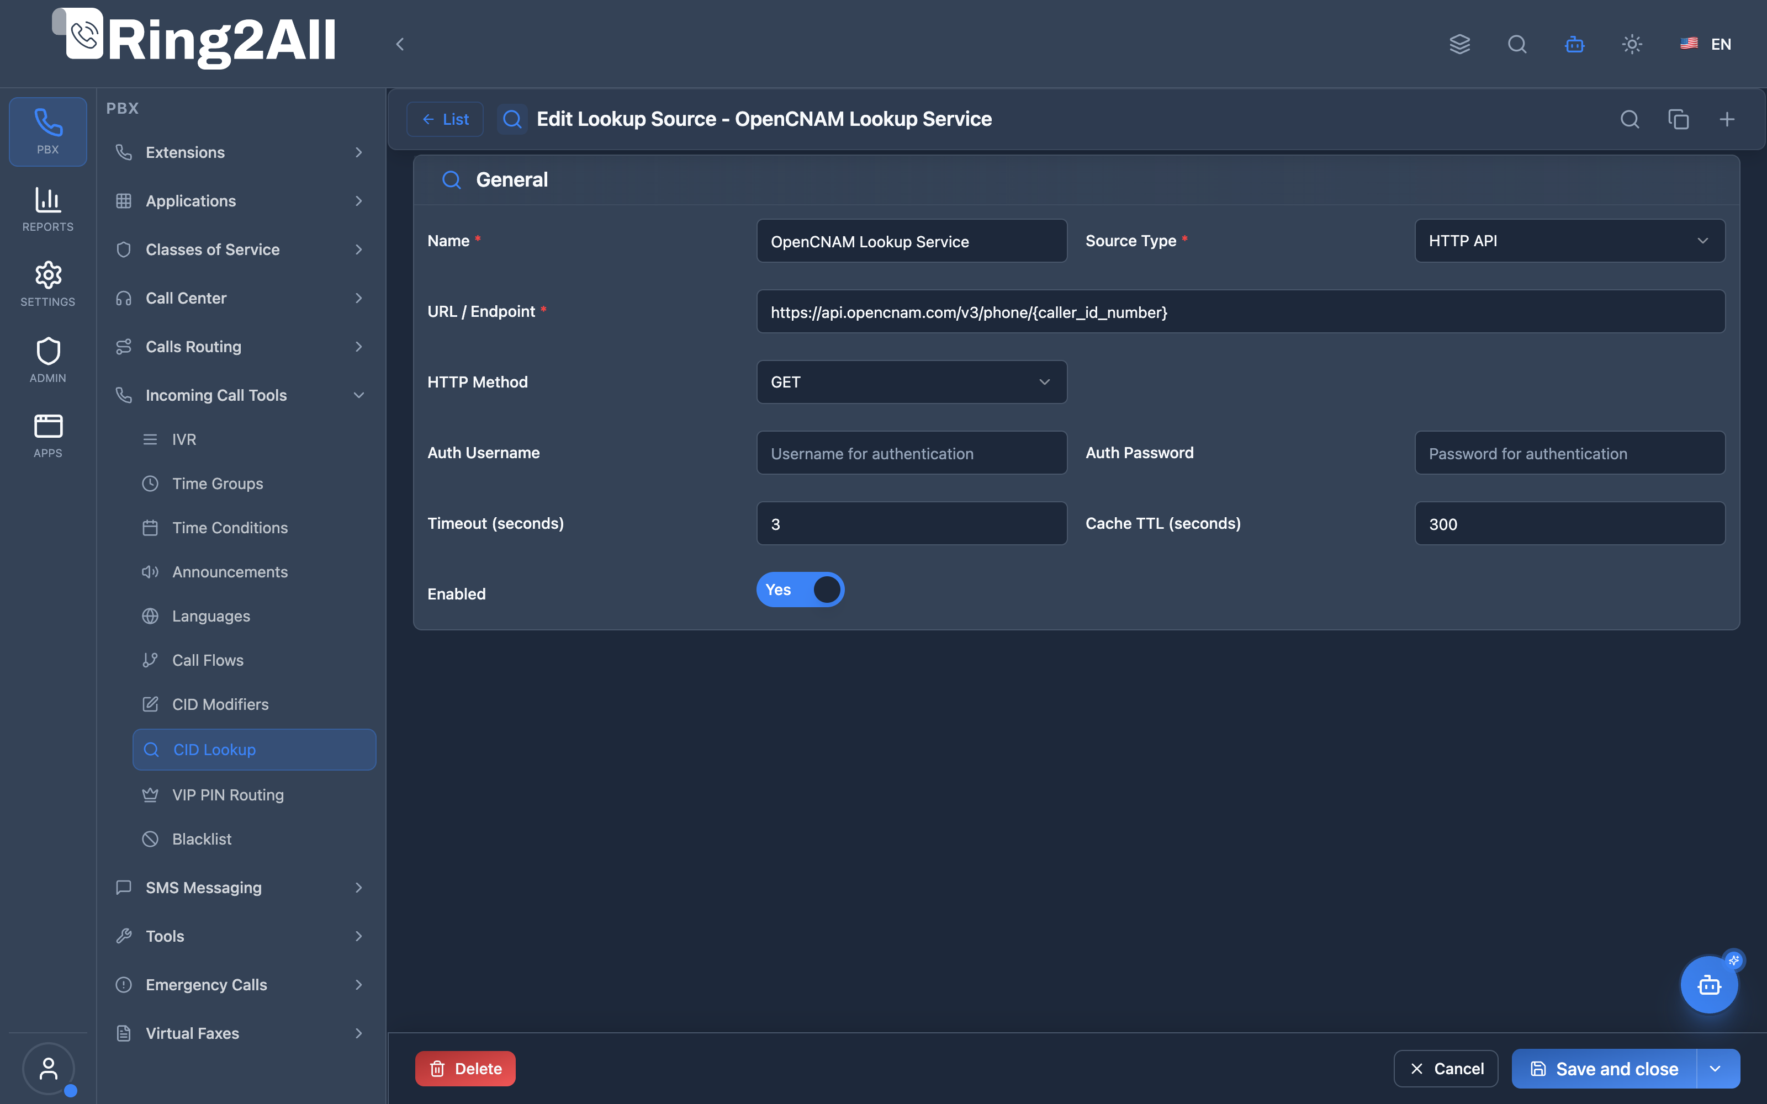The width and height of the screenshot is (1767, 1104).
Task: Search records using the title bar magnifier
Action: tap(1630, 119)
